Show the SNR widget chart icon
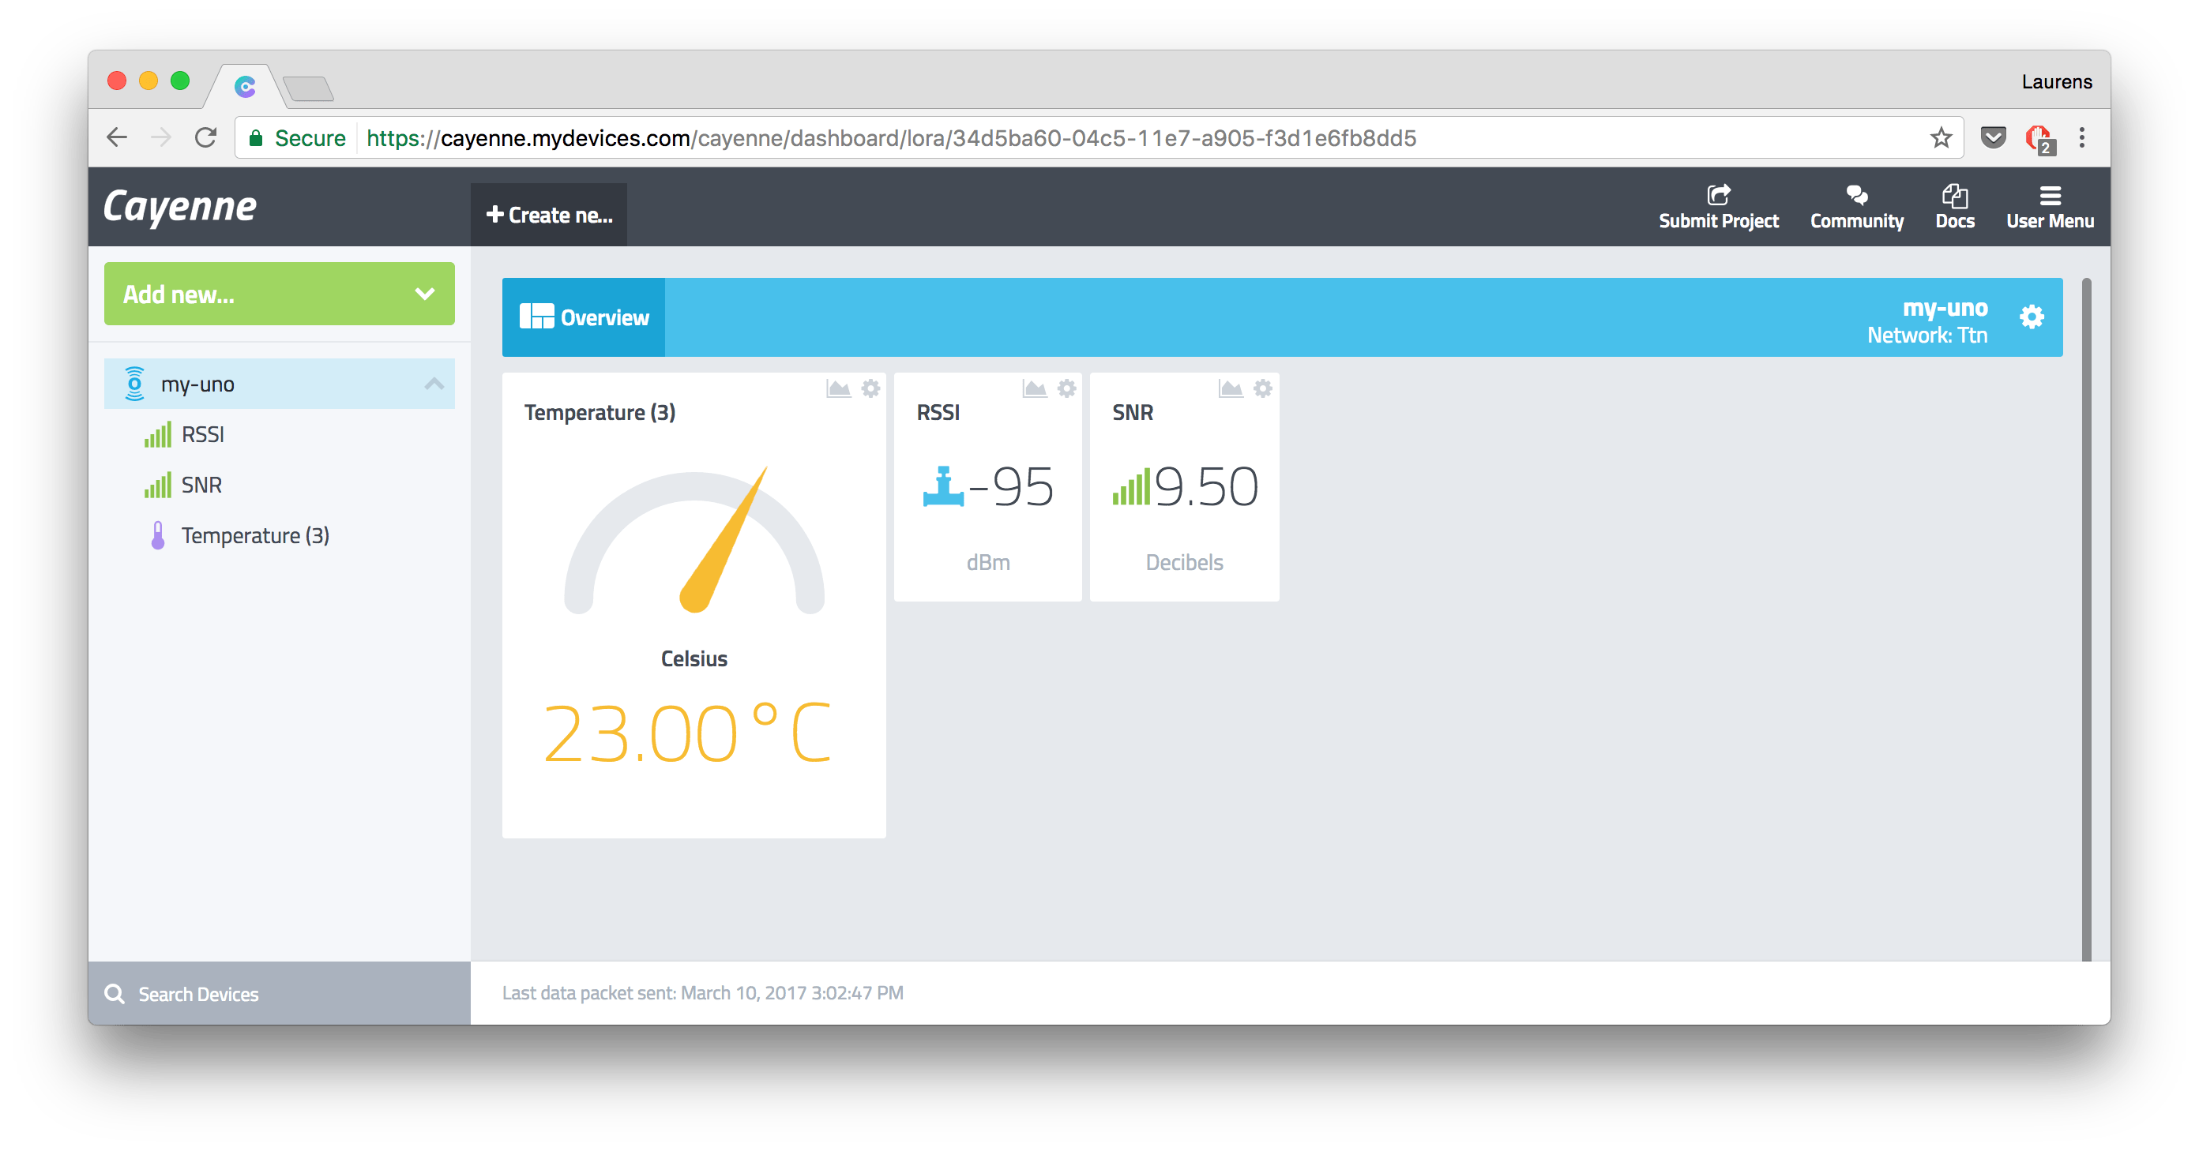 (x=1230, y=389)
